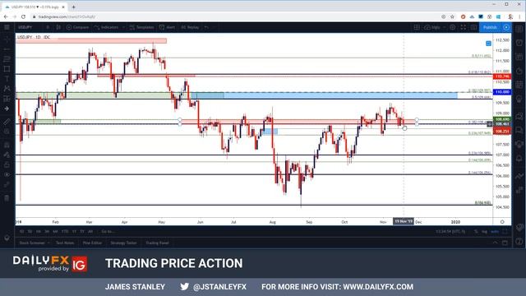Collapse bottom panel with chevron arrow
Screen dimensions: 526x296
tap(495, 243)
